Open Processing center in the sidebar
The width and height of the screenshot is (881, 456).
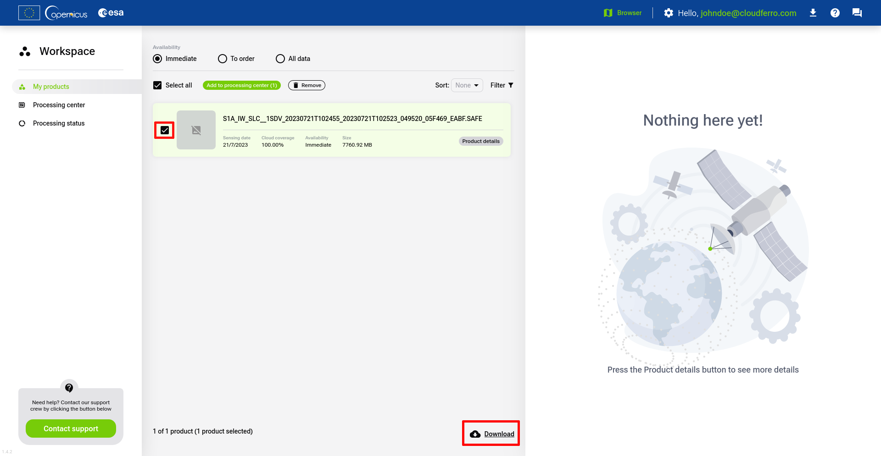[59, 105]
